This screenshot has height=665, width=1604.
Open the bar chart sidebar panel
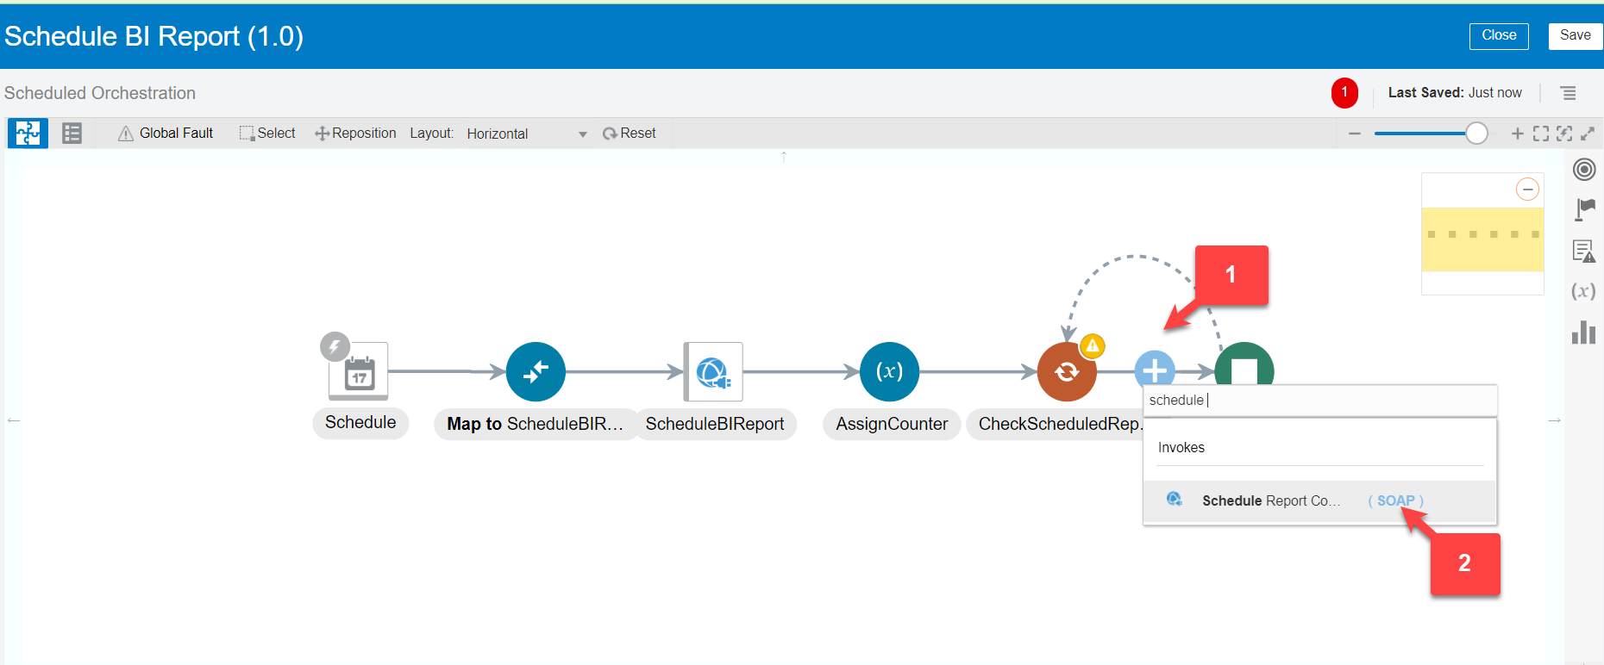click(1583, 332)
